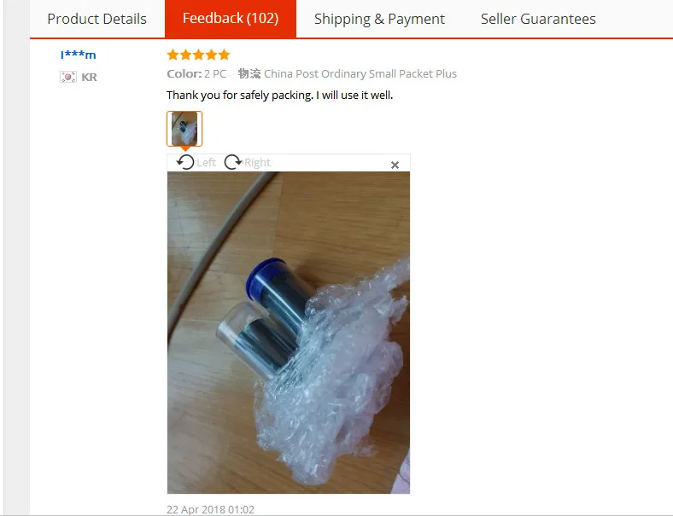Click the KR country label
The height and width of the screenshot is (516, 673).
[x=90, y=77]
